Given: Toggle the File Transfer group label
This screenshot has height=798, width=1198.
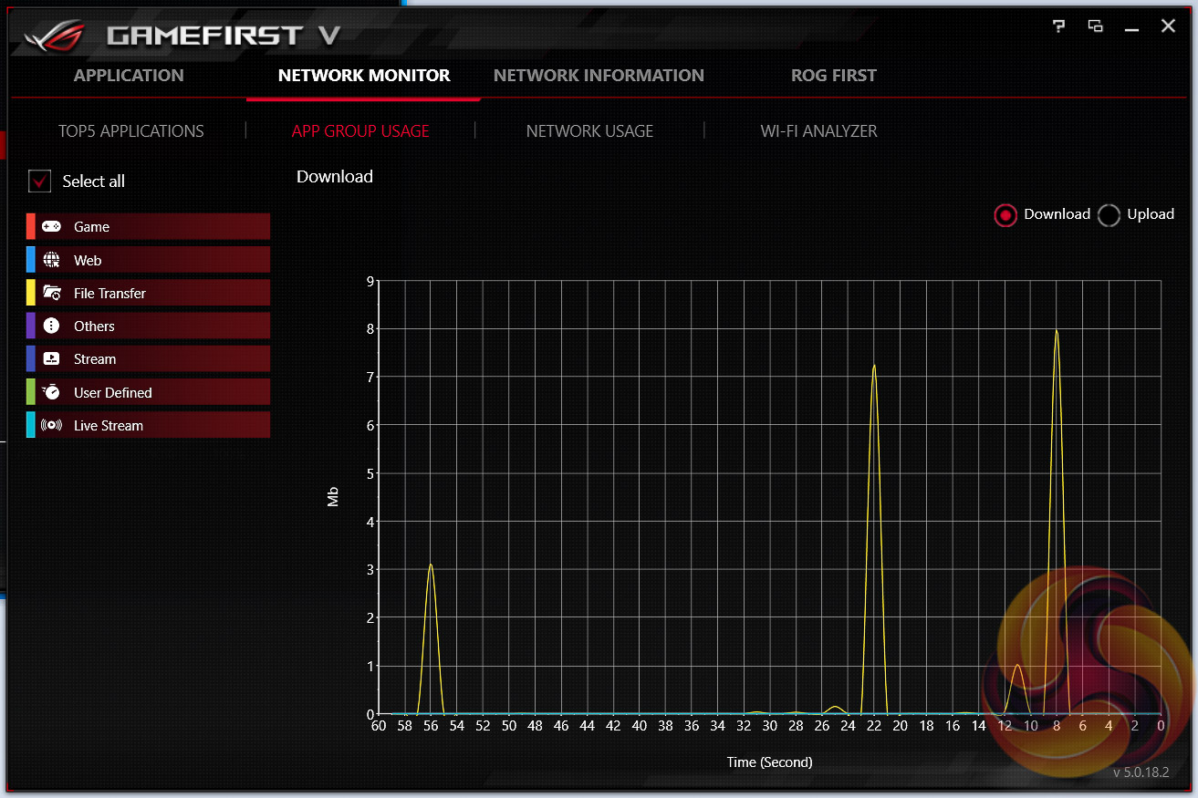Looking at the screenshot, I should point(109,293).
